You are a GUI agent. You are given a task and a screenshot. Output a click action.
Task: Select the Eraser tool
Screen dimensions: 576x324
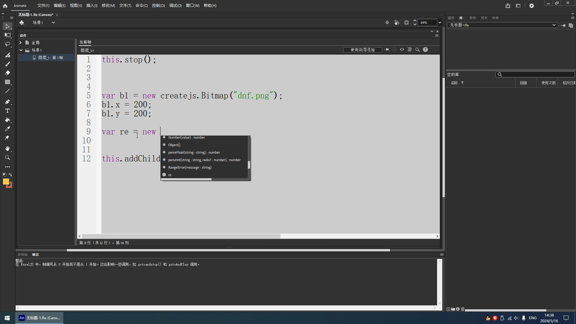tap(7, 73)
